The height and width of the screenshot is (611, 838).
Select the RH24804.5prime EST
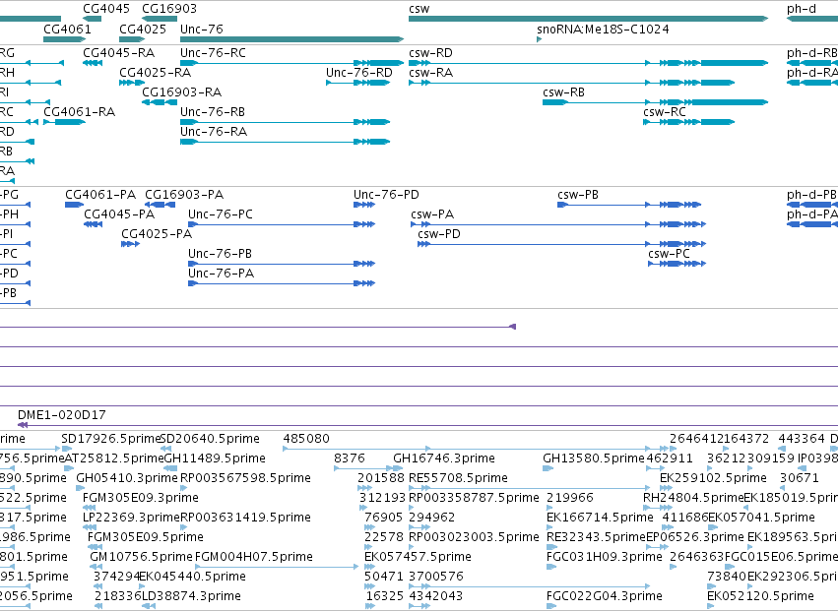[658, 508]
